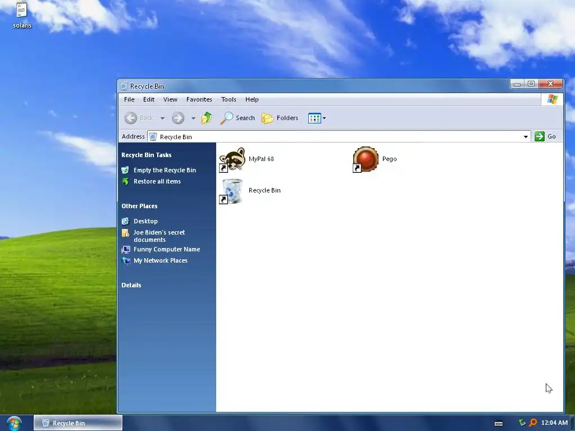The width and height of the screenshot is (575, 431).
Task: Open the File menu
Action: (x=129, y=99)
